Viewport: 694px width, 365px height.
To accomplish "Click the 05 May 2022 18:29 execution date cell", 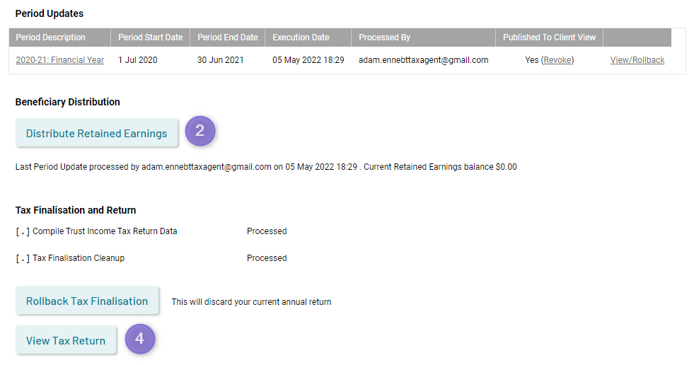I will pos(308,60).
